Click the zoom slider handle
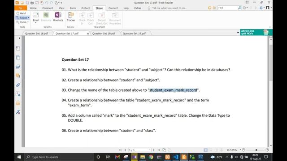Viewport: 287px width, 161px height. [257, 150]
